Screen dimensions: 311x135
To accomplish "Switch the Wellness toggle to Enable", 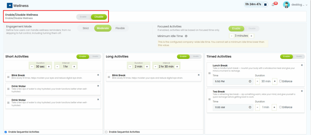I will coord(83,17).
